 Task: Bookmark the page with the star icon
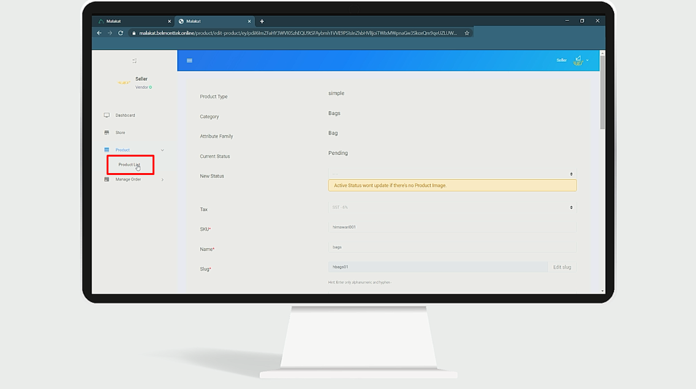pyautogui.click(x=467, y=33)
